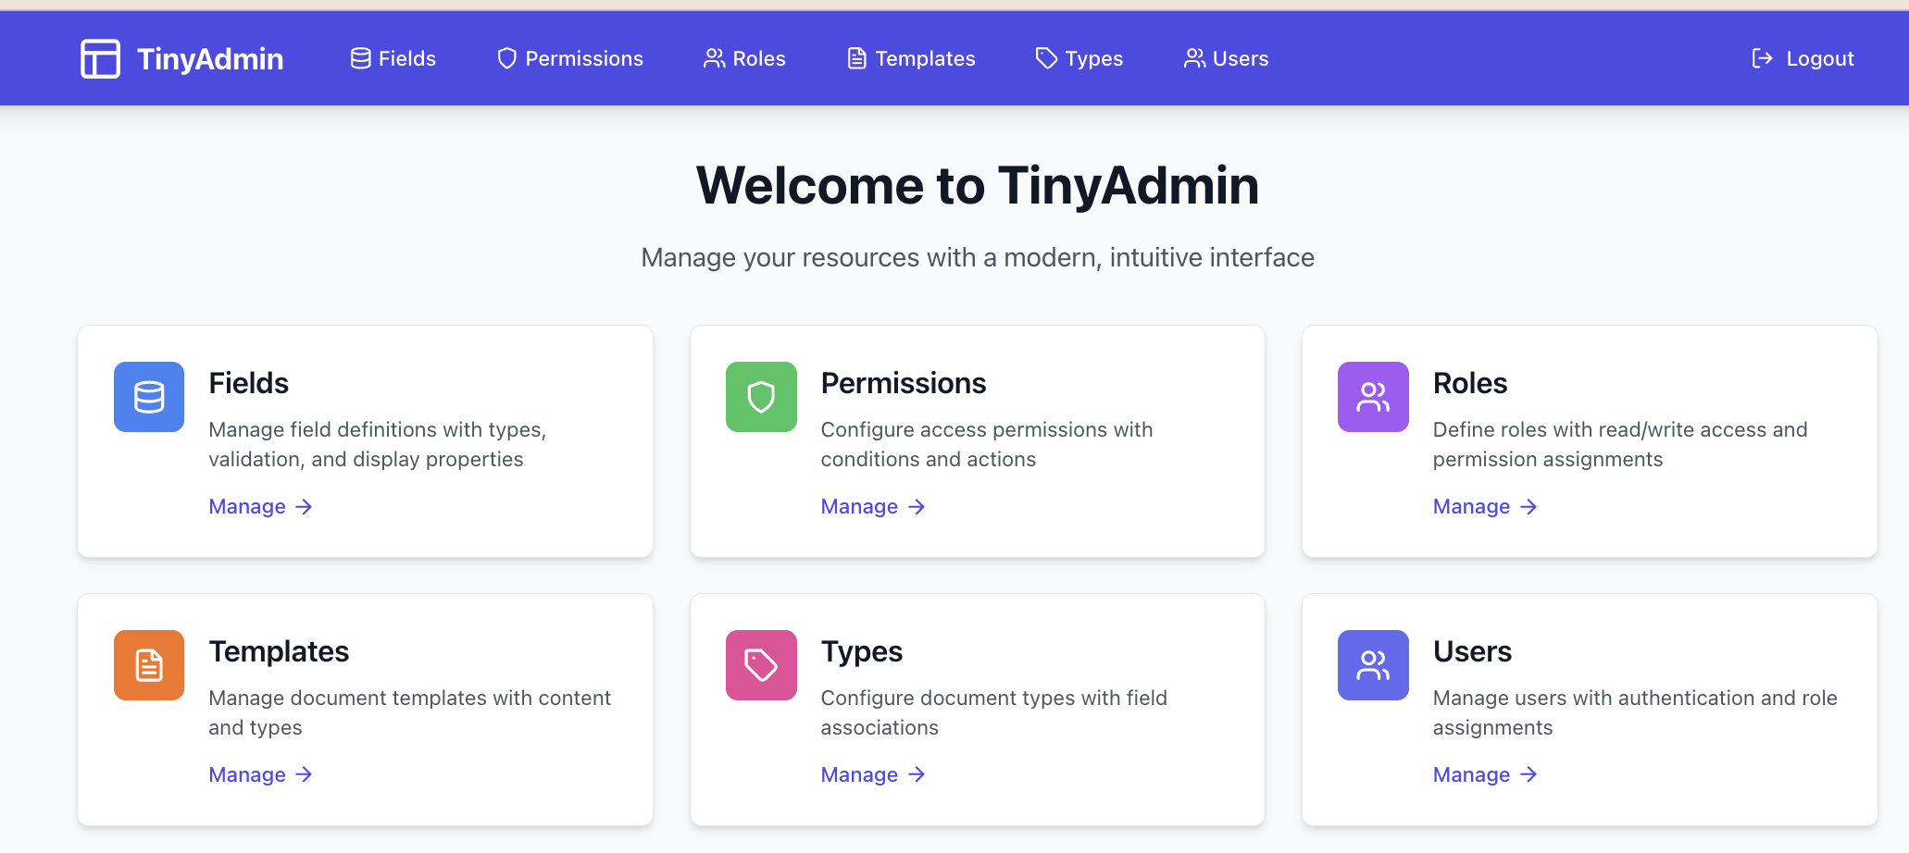Click the TinyAdmin logo icon
This screenshot has height=853, width=1909.
point(100,59)
